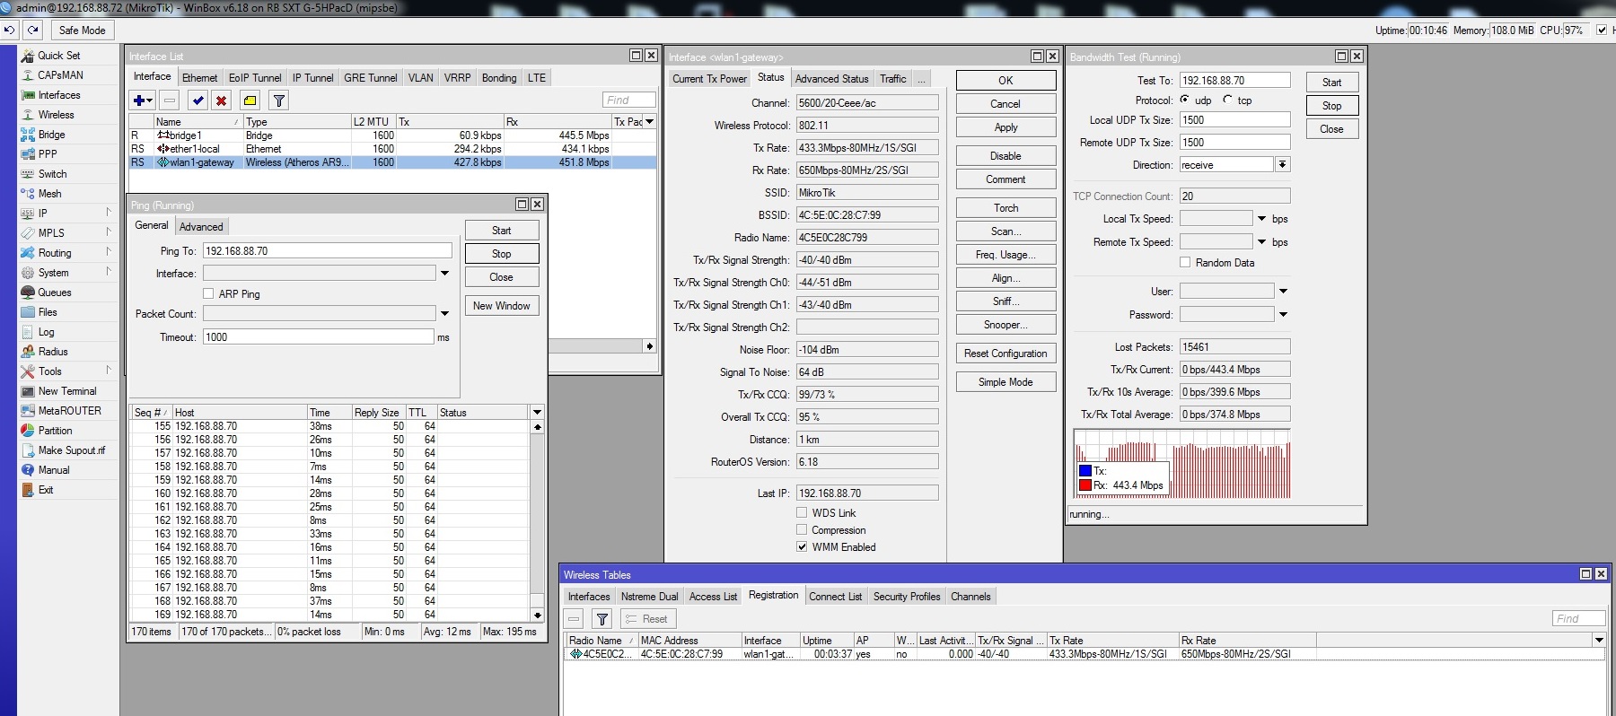Open Direction dropdown in Bandwidth Test

tap(1283, 165)
